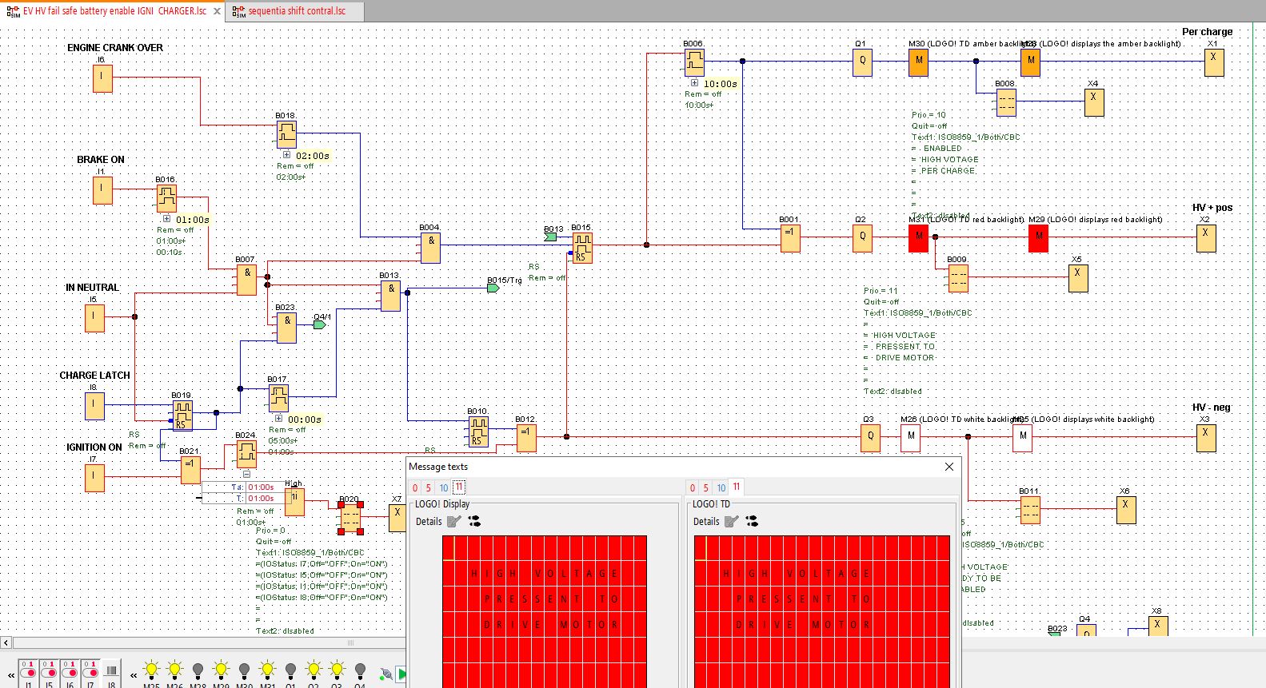The height and width of the screenshot is (688, 1266).
Task: Close the EV HV fail safe tab
Action: point(217,11)
